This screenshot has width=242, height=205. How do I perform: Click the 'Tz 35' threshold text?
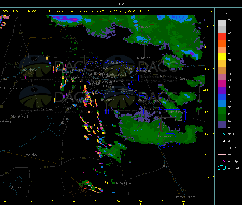[x=145, y=11]
